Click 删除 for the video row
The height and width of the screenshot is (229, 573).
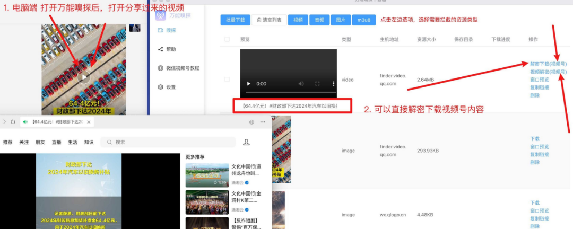coord(535,95)
